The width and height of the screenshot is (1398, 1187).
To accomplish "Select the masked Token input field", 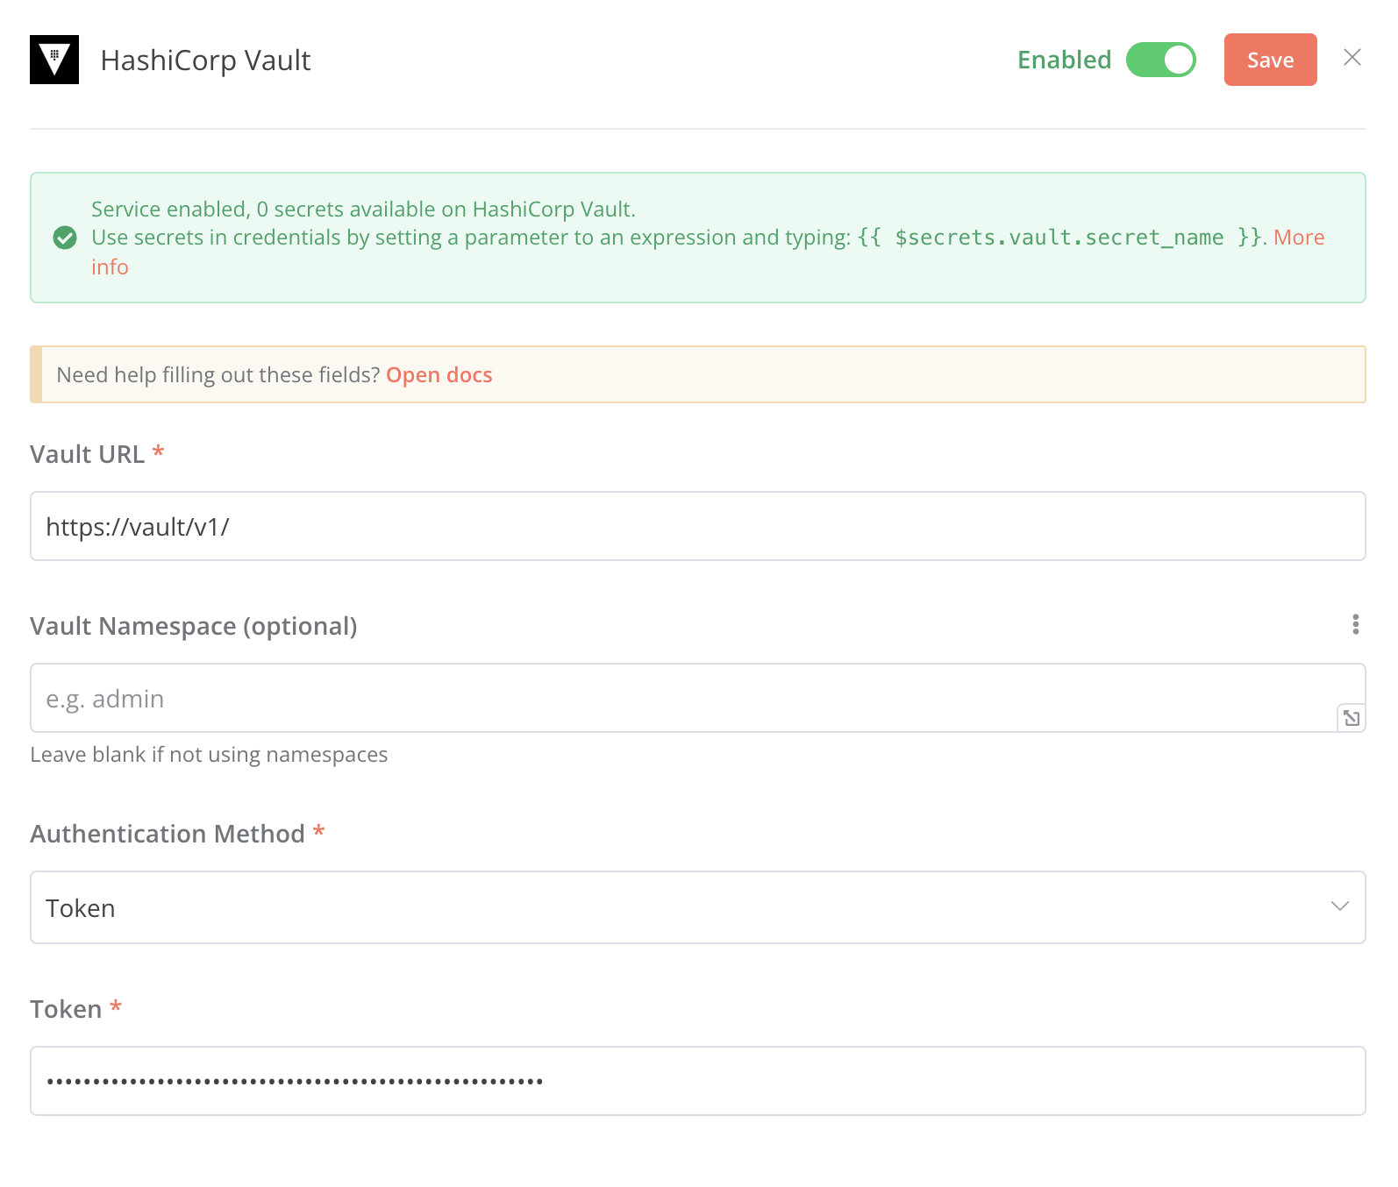I will (x=698, y=1081).
